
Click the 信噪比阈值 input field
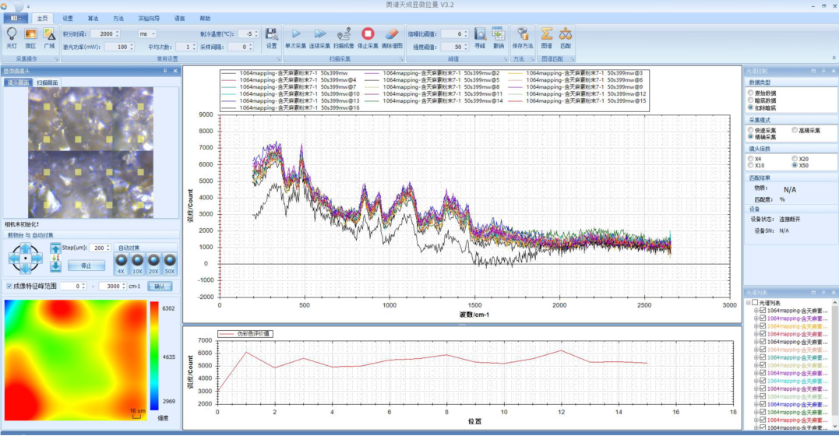click(x=455, y=33)
